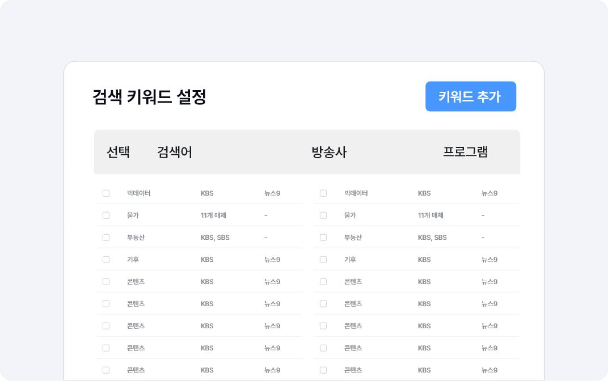Select the 부동산 checkbox in the second table

click(323, 237)
